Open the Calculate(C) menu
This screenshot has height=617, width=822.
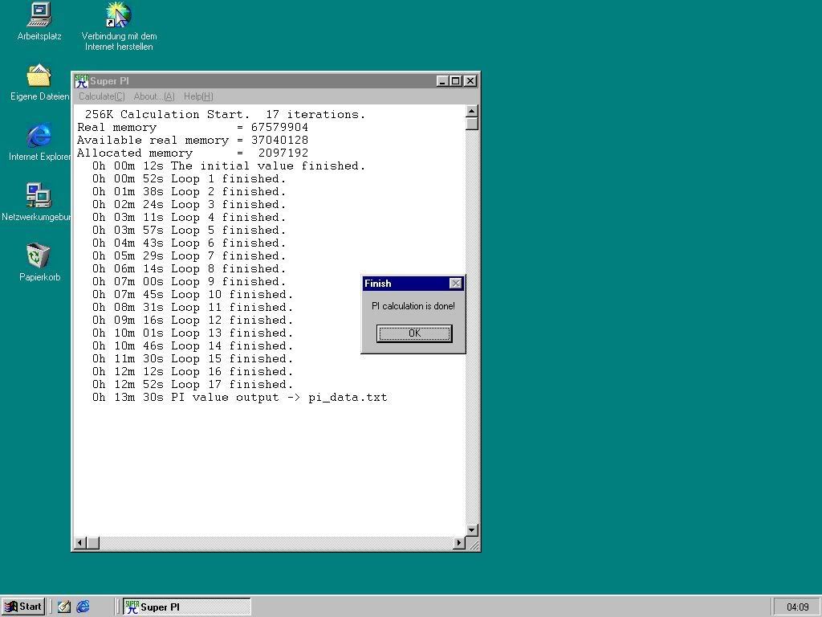click(102, 96)
